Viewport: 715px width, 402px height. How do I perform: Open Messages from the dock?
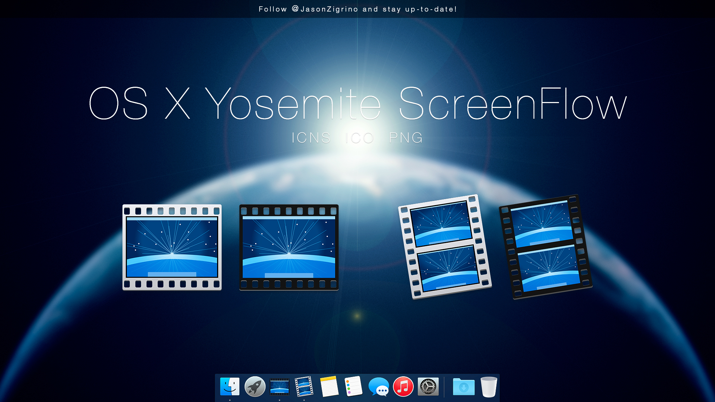pos(378,387)
